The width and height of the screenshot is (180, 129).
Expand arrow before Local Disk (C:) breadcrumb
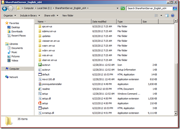tap(36, 8)
